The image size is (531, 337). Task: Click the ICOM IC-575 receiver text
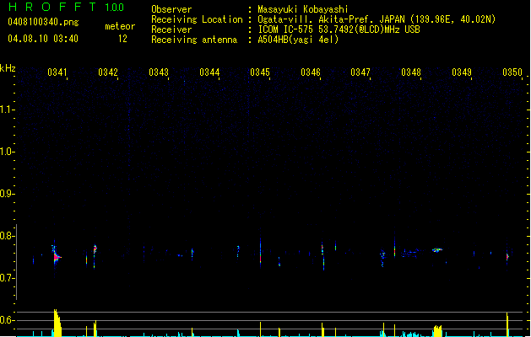(x=339, y=29)
